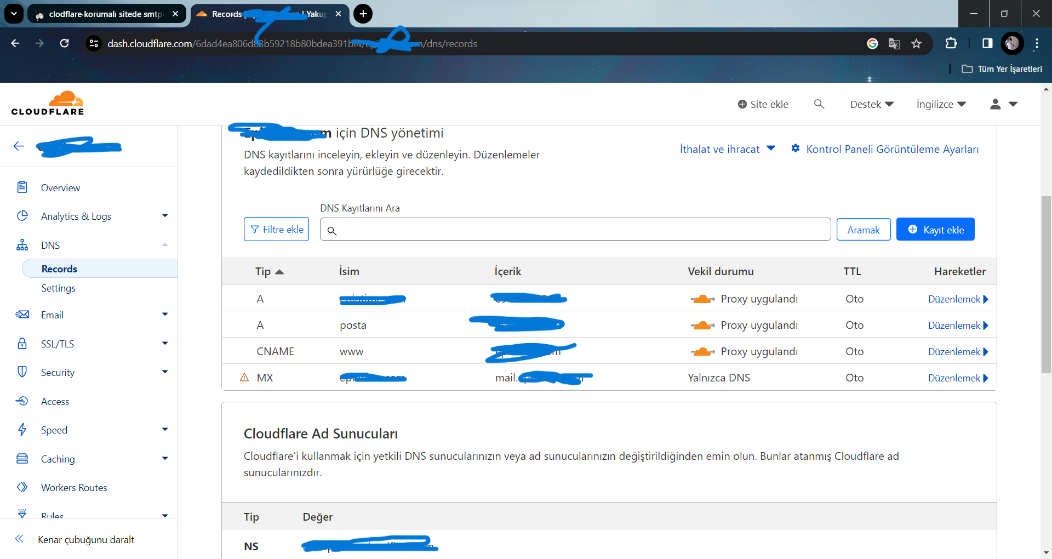The width and height of the screenshot is (1052, 559).
Task: Open a new browser tab with the plus button
Action: point(363,14)
